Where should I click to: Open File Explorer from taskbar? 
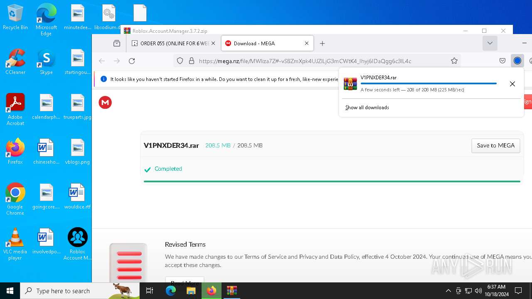[x=191, y=291]
